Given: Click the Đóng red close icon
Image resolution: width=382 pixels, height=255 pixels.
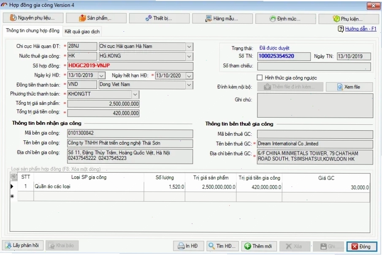Looking at the screenshot, I should click(355, 247).
